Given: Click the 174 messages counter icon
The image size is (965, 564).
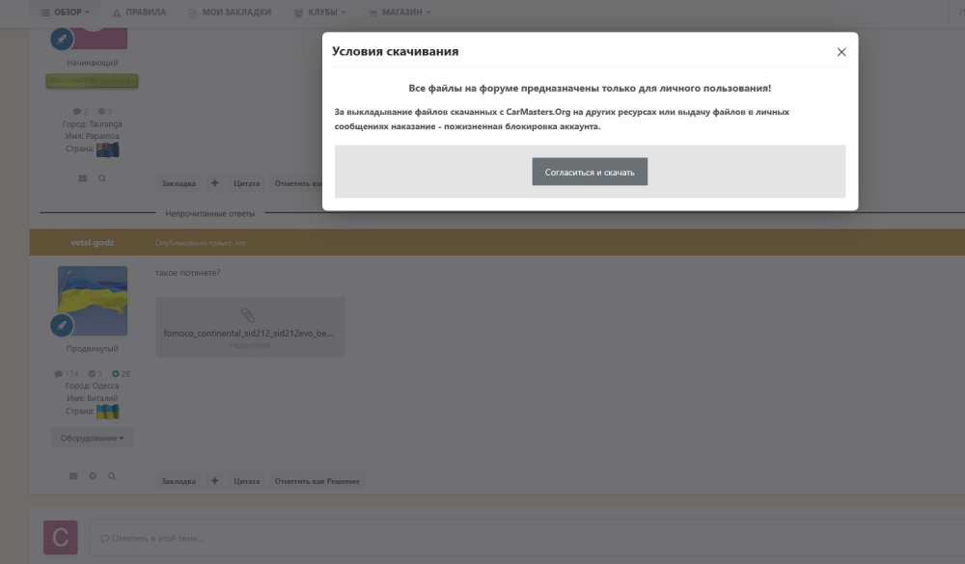Looking at the screenshot, I should coord(59,374).
